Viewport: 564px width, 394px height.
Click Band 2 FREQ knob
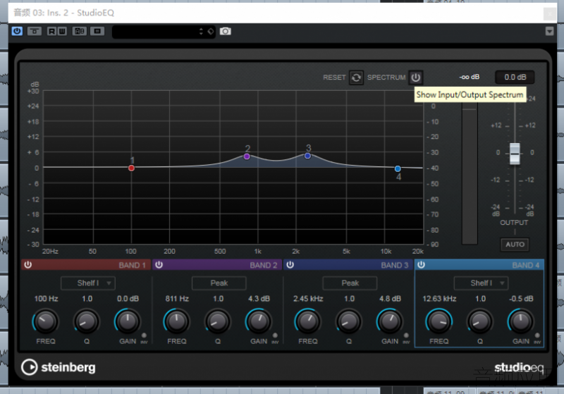(x=177, y=321)
